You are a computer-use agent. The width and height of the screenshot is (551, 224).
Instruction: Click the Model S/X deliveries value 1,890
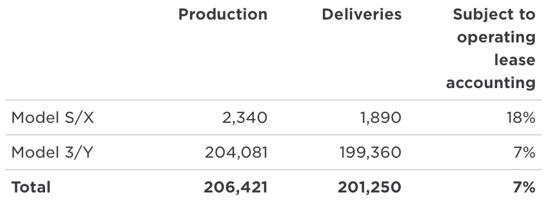380,118
